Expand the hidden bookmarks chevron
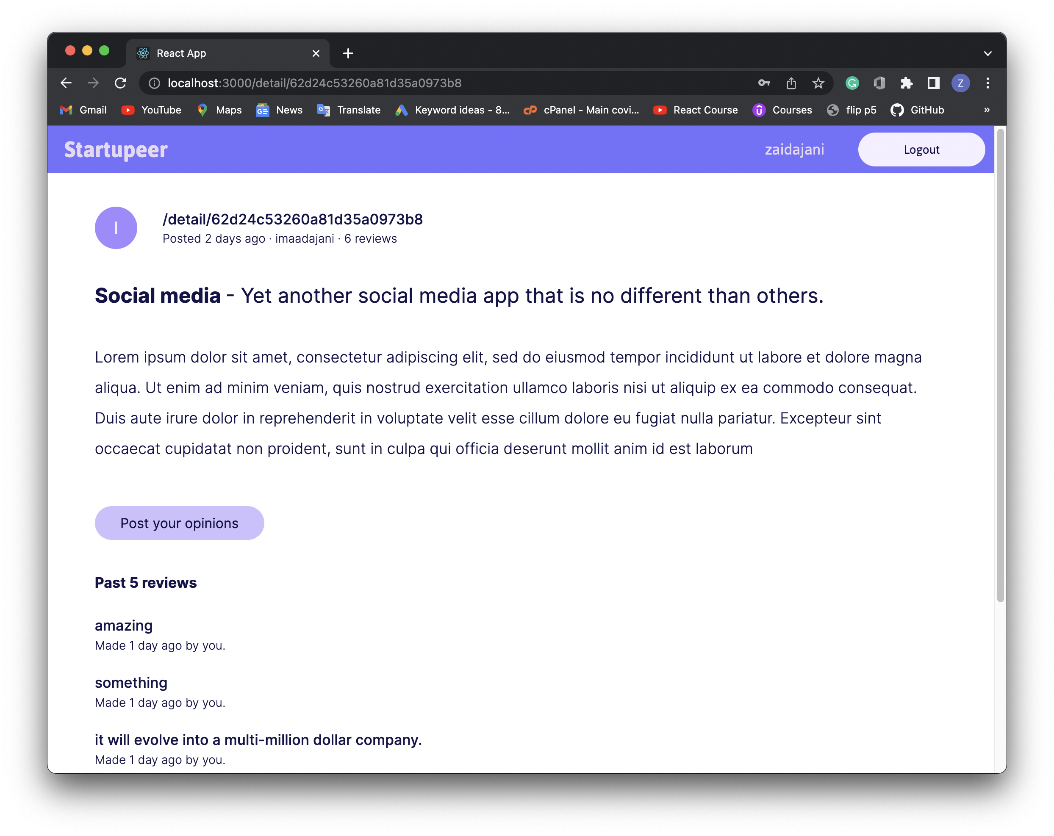The width and height of the screenshot is (1054, 836). click(987, 110)
